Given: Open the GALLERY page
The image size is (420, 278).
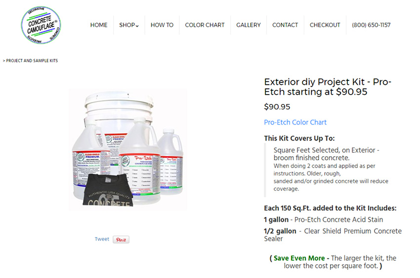Looking at the screenshot, I should coord(249,25).
